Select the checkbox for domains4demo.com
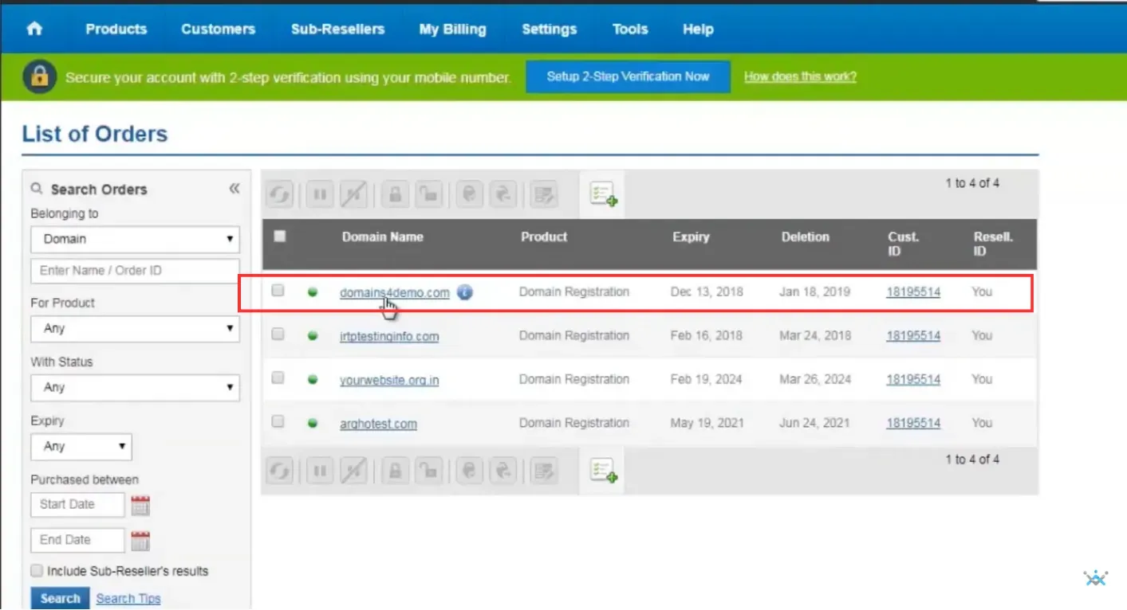 point(278,291)
